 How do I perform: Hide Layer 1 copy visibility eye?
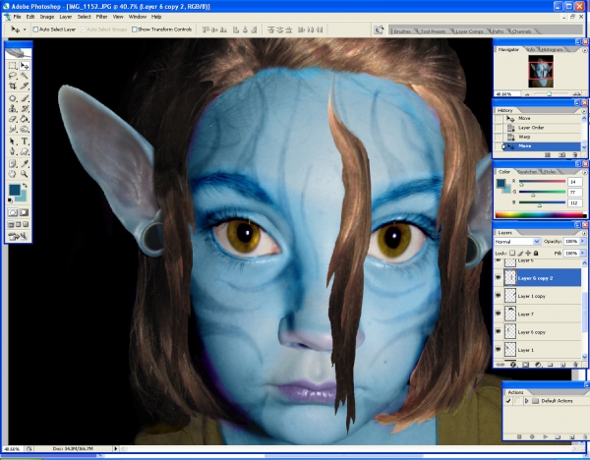click(499, 296)
